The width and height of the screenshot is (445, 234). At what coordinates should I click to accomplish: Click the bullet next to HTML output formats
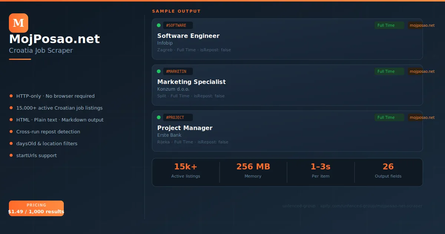pyautogui.click(x=11, y=120)
